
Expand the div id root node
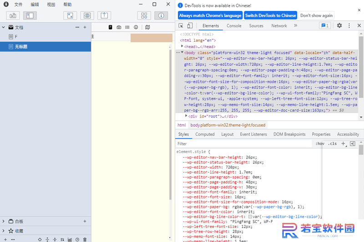[x=186, y=116]
